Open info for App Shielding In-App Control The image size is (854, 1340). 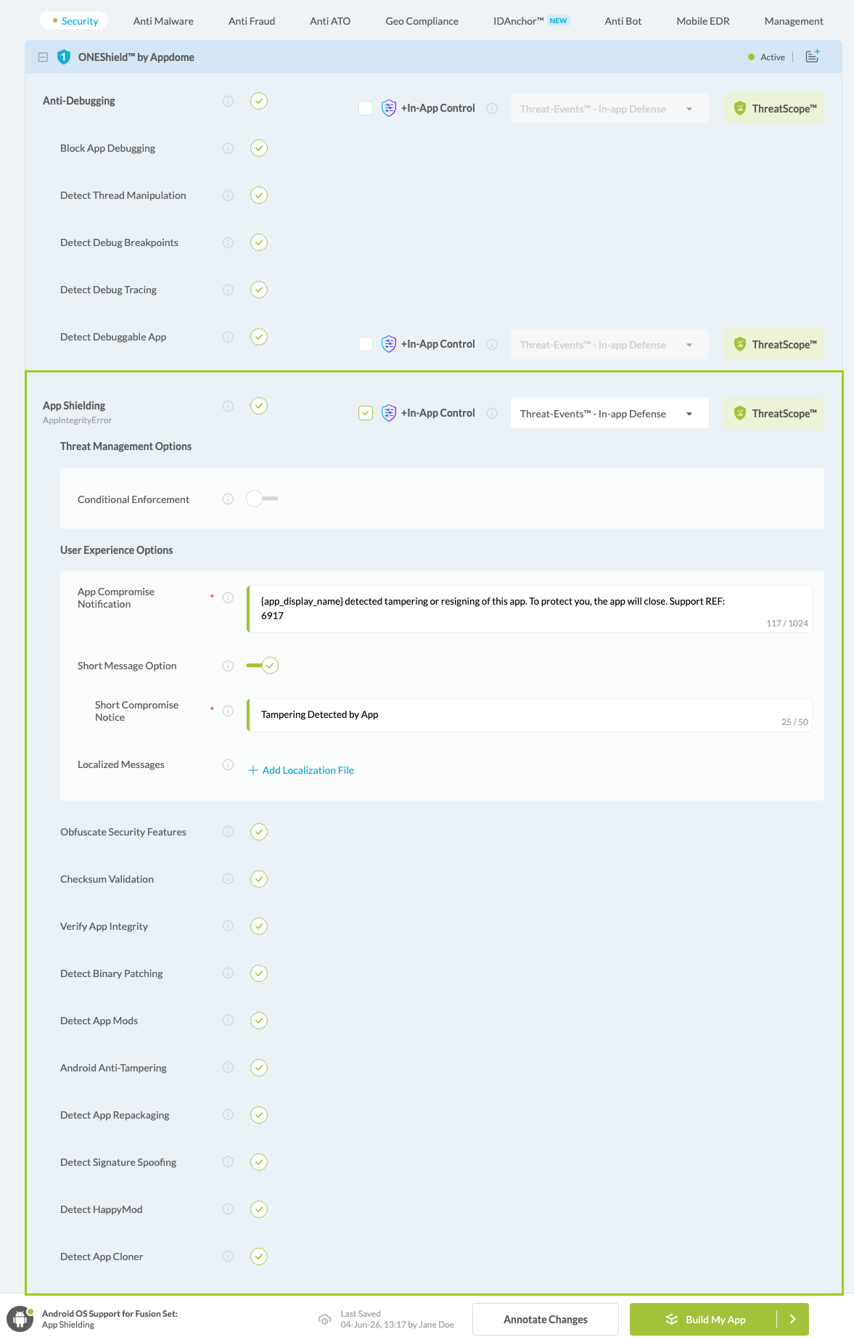pyautogui.click(x=492, y=413)
